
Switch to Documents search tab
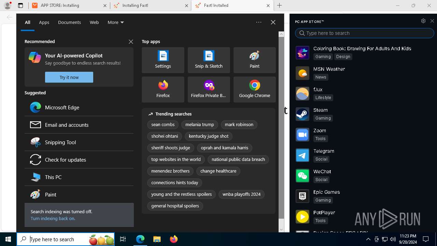click(x=69, y=22)
